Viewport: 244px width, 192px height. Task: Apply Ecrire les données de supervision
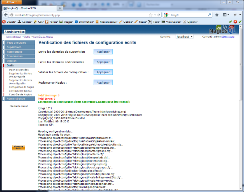[103, 52]
